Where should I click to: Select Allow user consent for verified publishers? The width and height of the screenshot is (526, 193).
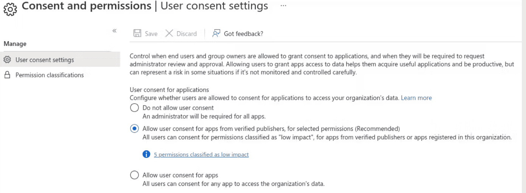(134, 129)
